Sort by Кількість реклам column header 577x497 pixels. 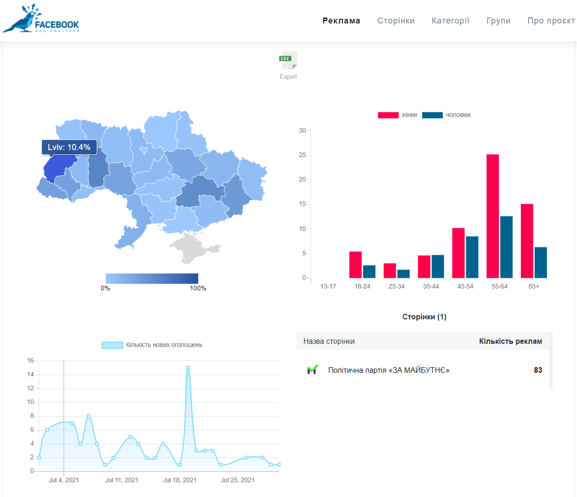point(510,341)
